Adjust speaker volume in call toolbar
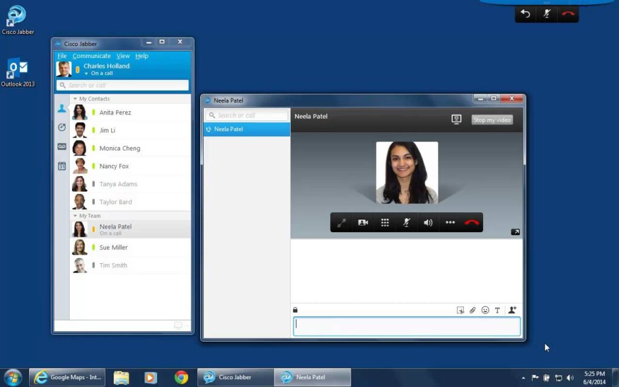 point(428,223)
